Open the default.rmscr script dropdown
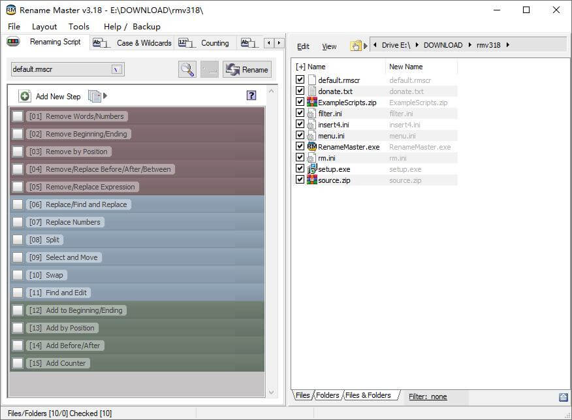 click(117, 69)
